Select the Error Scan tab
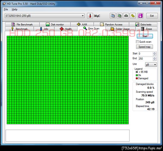 coord(92,28)
